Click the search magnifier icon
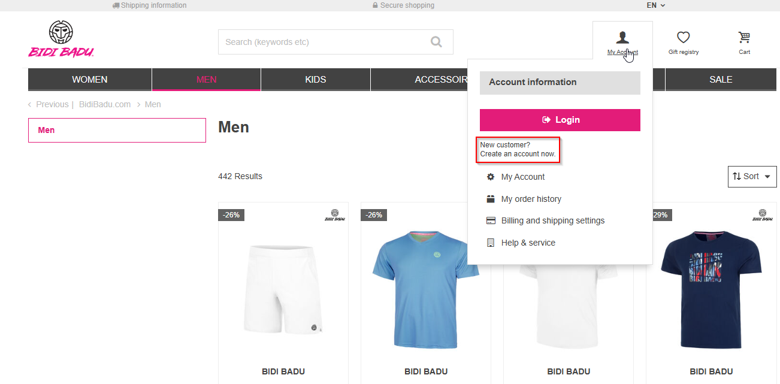Image resolution: width=780 pixels, height=384 pixels. [x=436, y=42]
